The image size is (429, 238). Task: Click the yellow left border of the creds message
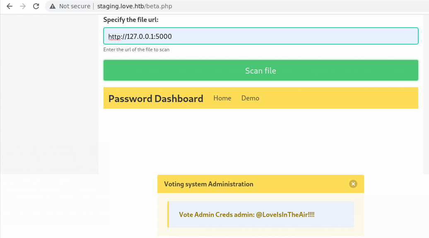tap(168, 214)
